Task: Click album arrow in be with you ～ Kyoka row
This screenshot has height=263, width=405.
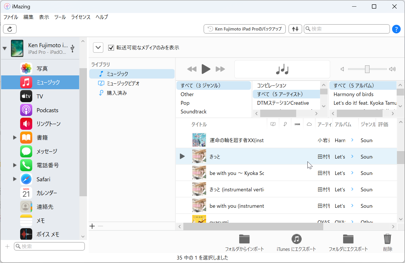Action: click(352, 173)
